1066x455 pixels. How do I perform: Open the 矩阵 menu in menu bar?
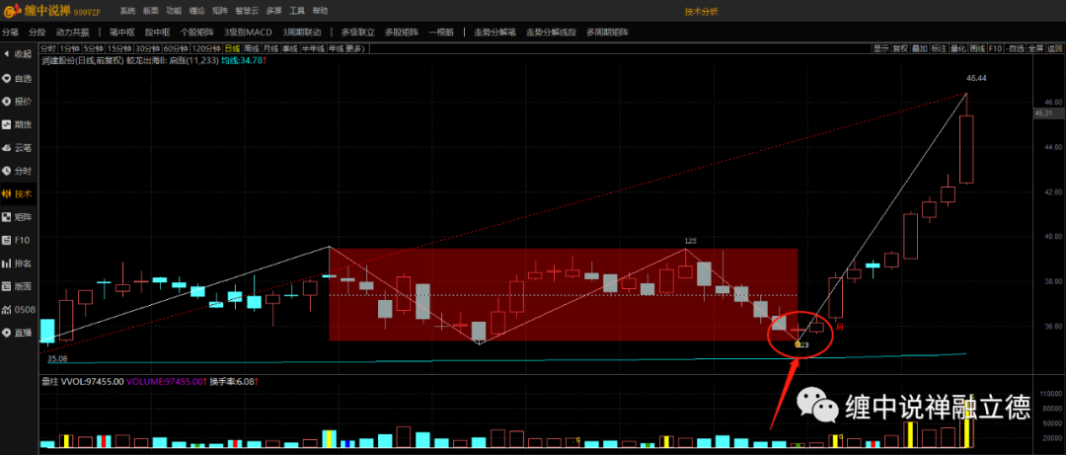(219, 12)
